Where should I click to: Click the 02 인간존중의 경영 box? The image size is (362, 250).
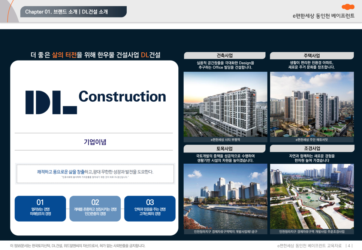tap(95, 209)
